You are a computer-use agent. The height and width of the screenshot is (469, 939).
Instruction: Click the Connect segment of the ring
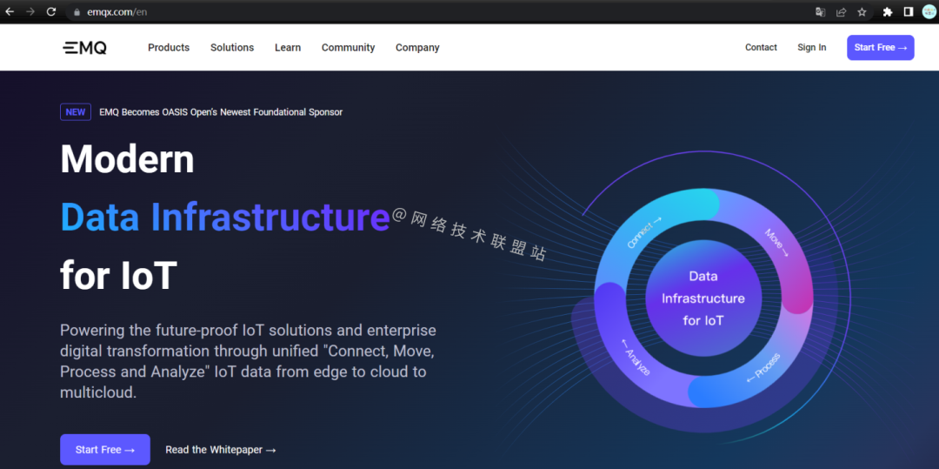[643, 232]
